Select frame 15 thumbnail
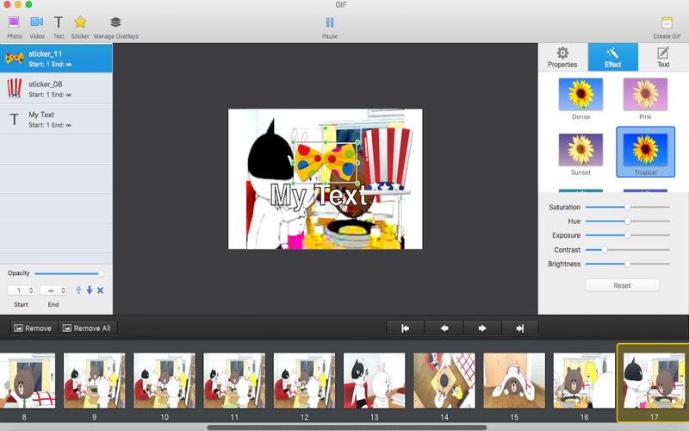Image resolution: width=689 pixels, height=431 pixels. (514, 380)
